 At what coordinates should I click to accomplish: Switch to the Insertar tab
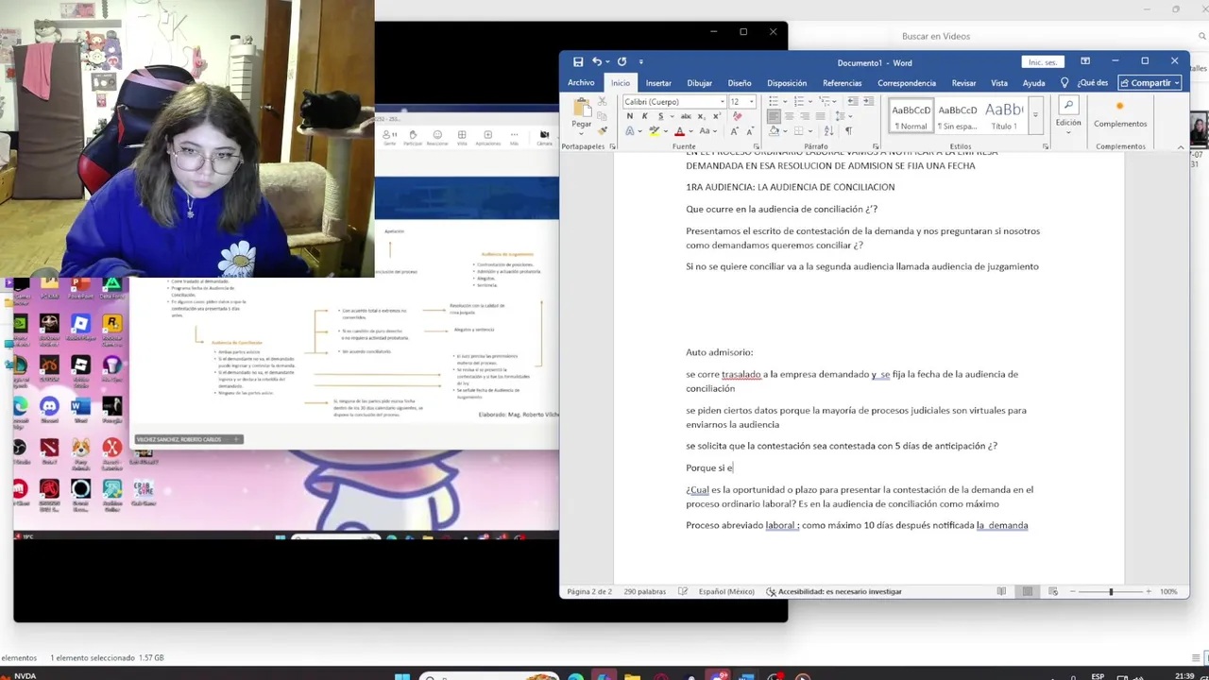[x=658, y=83]
